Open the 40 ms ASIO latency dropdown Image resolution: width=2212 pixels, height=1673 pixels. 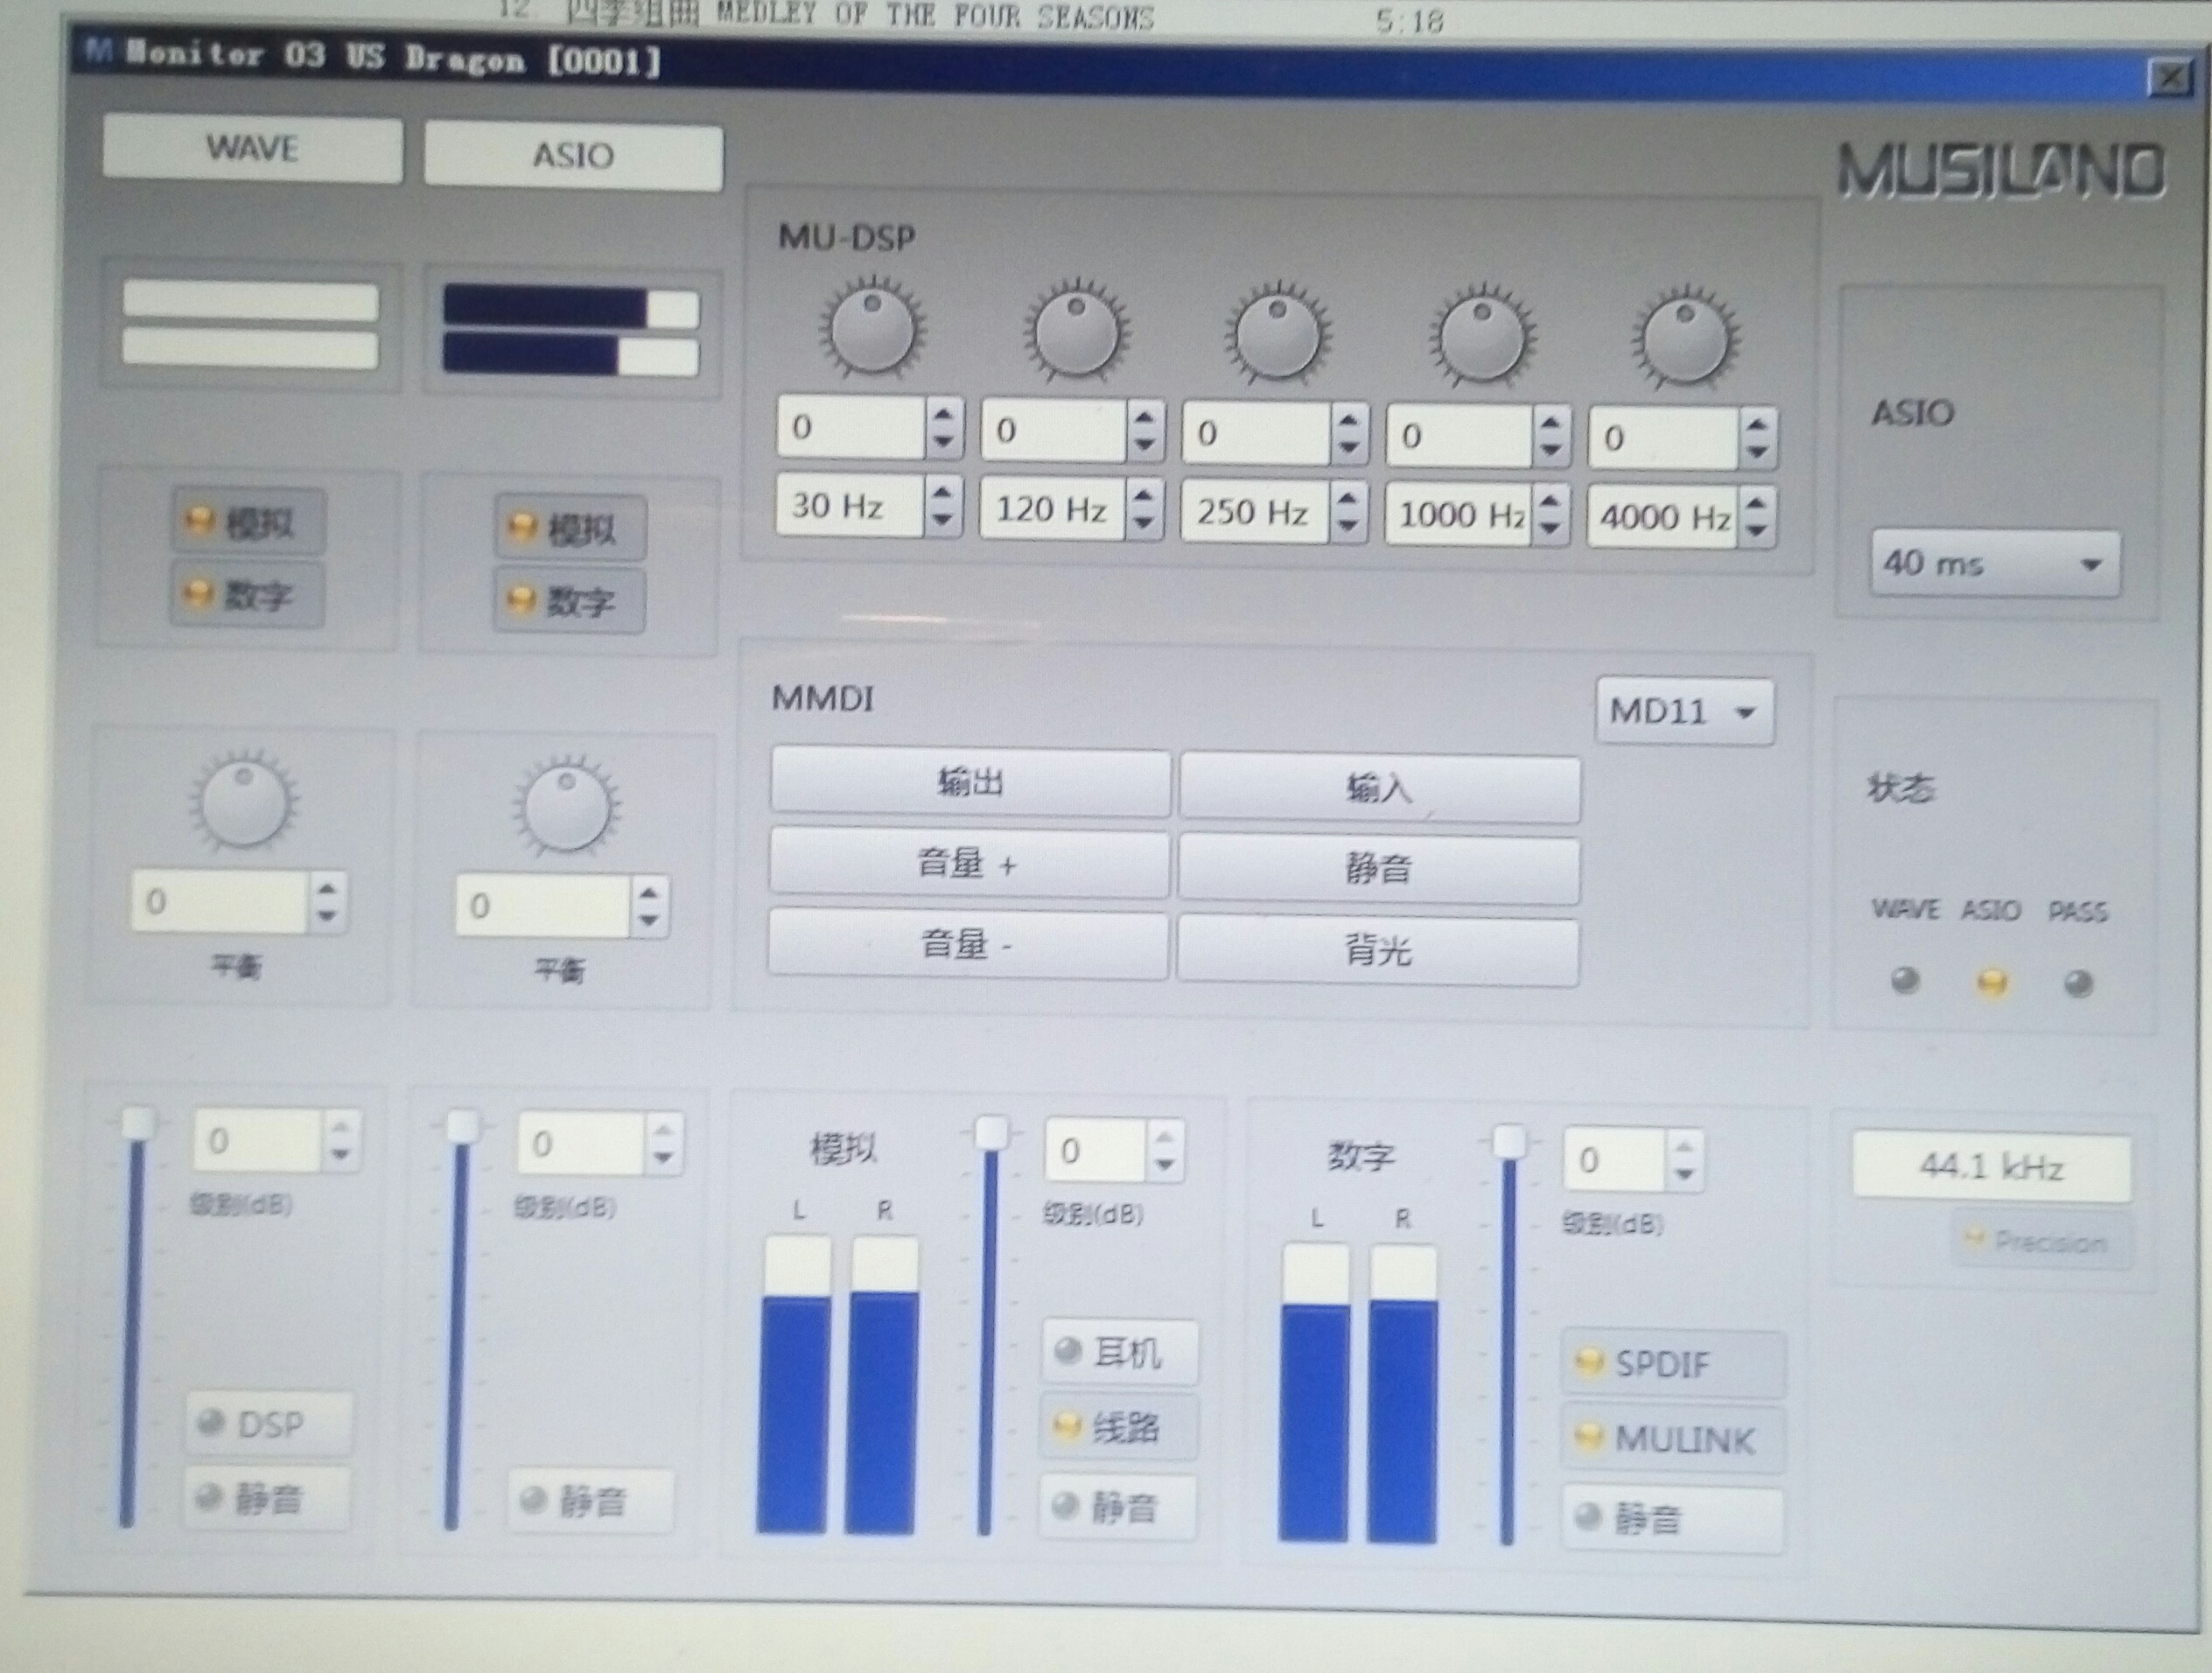click(1994, 564)
